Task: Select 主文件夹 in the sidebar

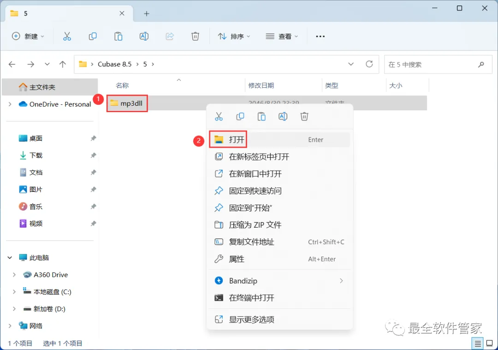Action: point(50,87)
